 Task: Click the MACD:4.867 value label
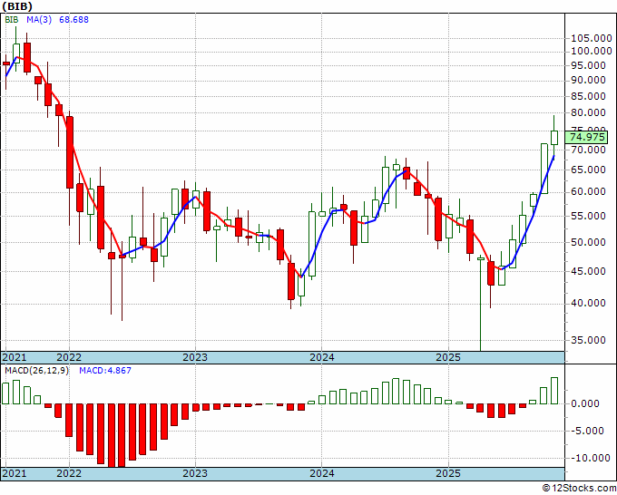pyautogui.click(x=105, y=371)
